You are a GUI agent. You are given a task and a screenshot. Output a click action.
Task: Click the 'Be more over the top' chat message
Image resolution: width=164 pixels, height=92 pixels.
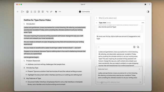[x=118, y=37]
